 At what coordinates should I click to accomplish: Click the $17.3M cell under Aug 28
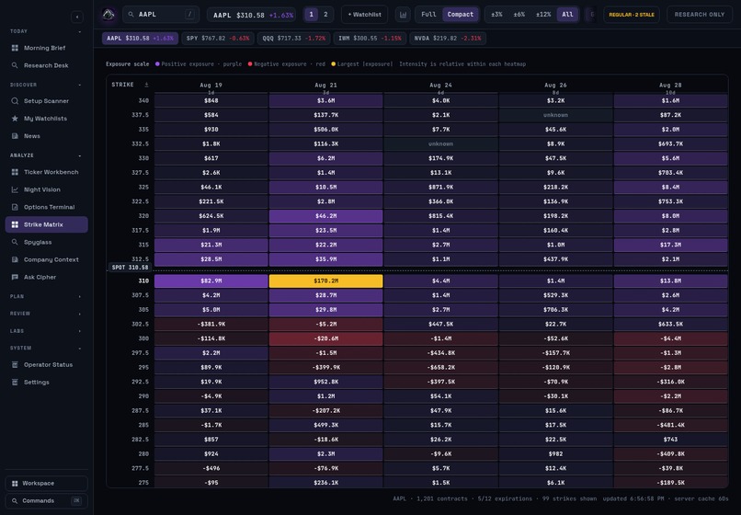click(x=670, y=245)
